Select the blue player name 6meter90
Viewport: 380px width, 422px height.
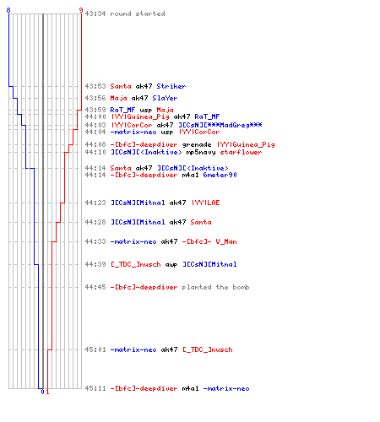click(220, 175)
